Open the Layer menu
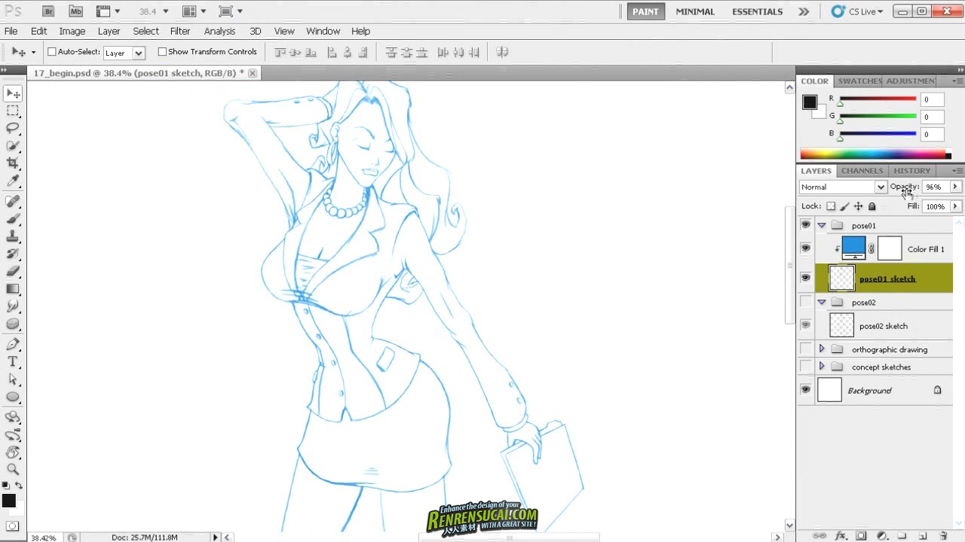The width and height of the screenshot is (965, 542). click(109, 31)
